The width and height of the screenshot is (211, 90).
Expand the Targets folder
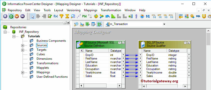(23, 50)
